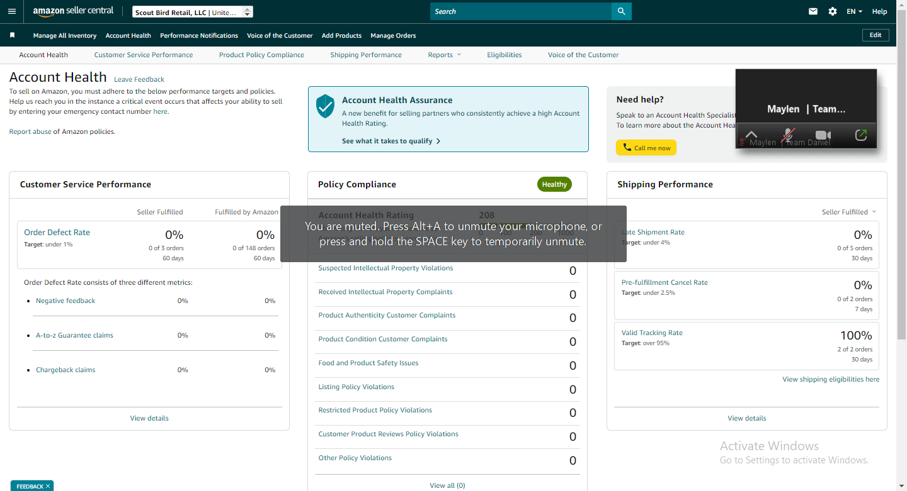Open Product Condition Customer Complaints
This screenshot has height=491, width=907.
coord(383,339)
